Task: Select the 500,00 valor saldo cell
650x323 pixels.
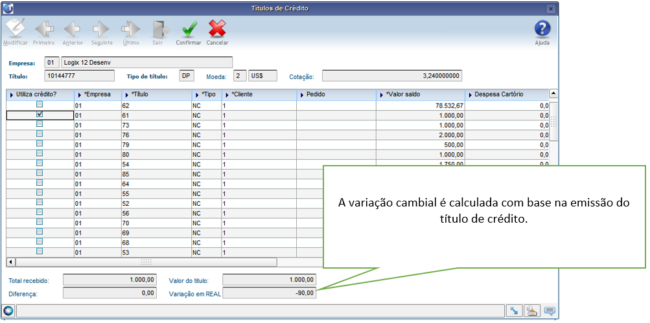Action: 421,145
